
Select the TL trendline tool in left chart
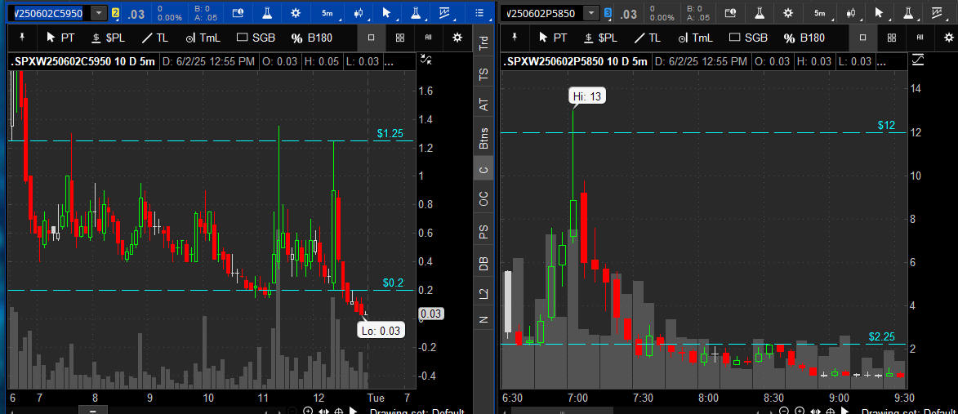154,38
